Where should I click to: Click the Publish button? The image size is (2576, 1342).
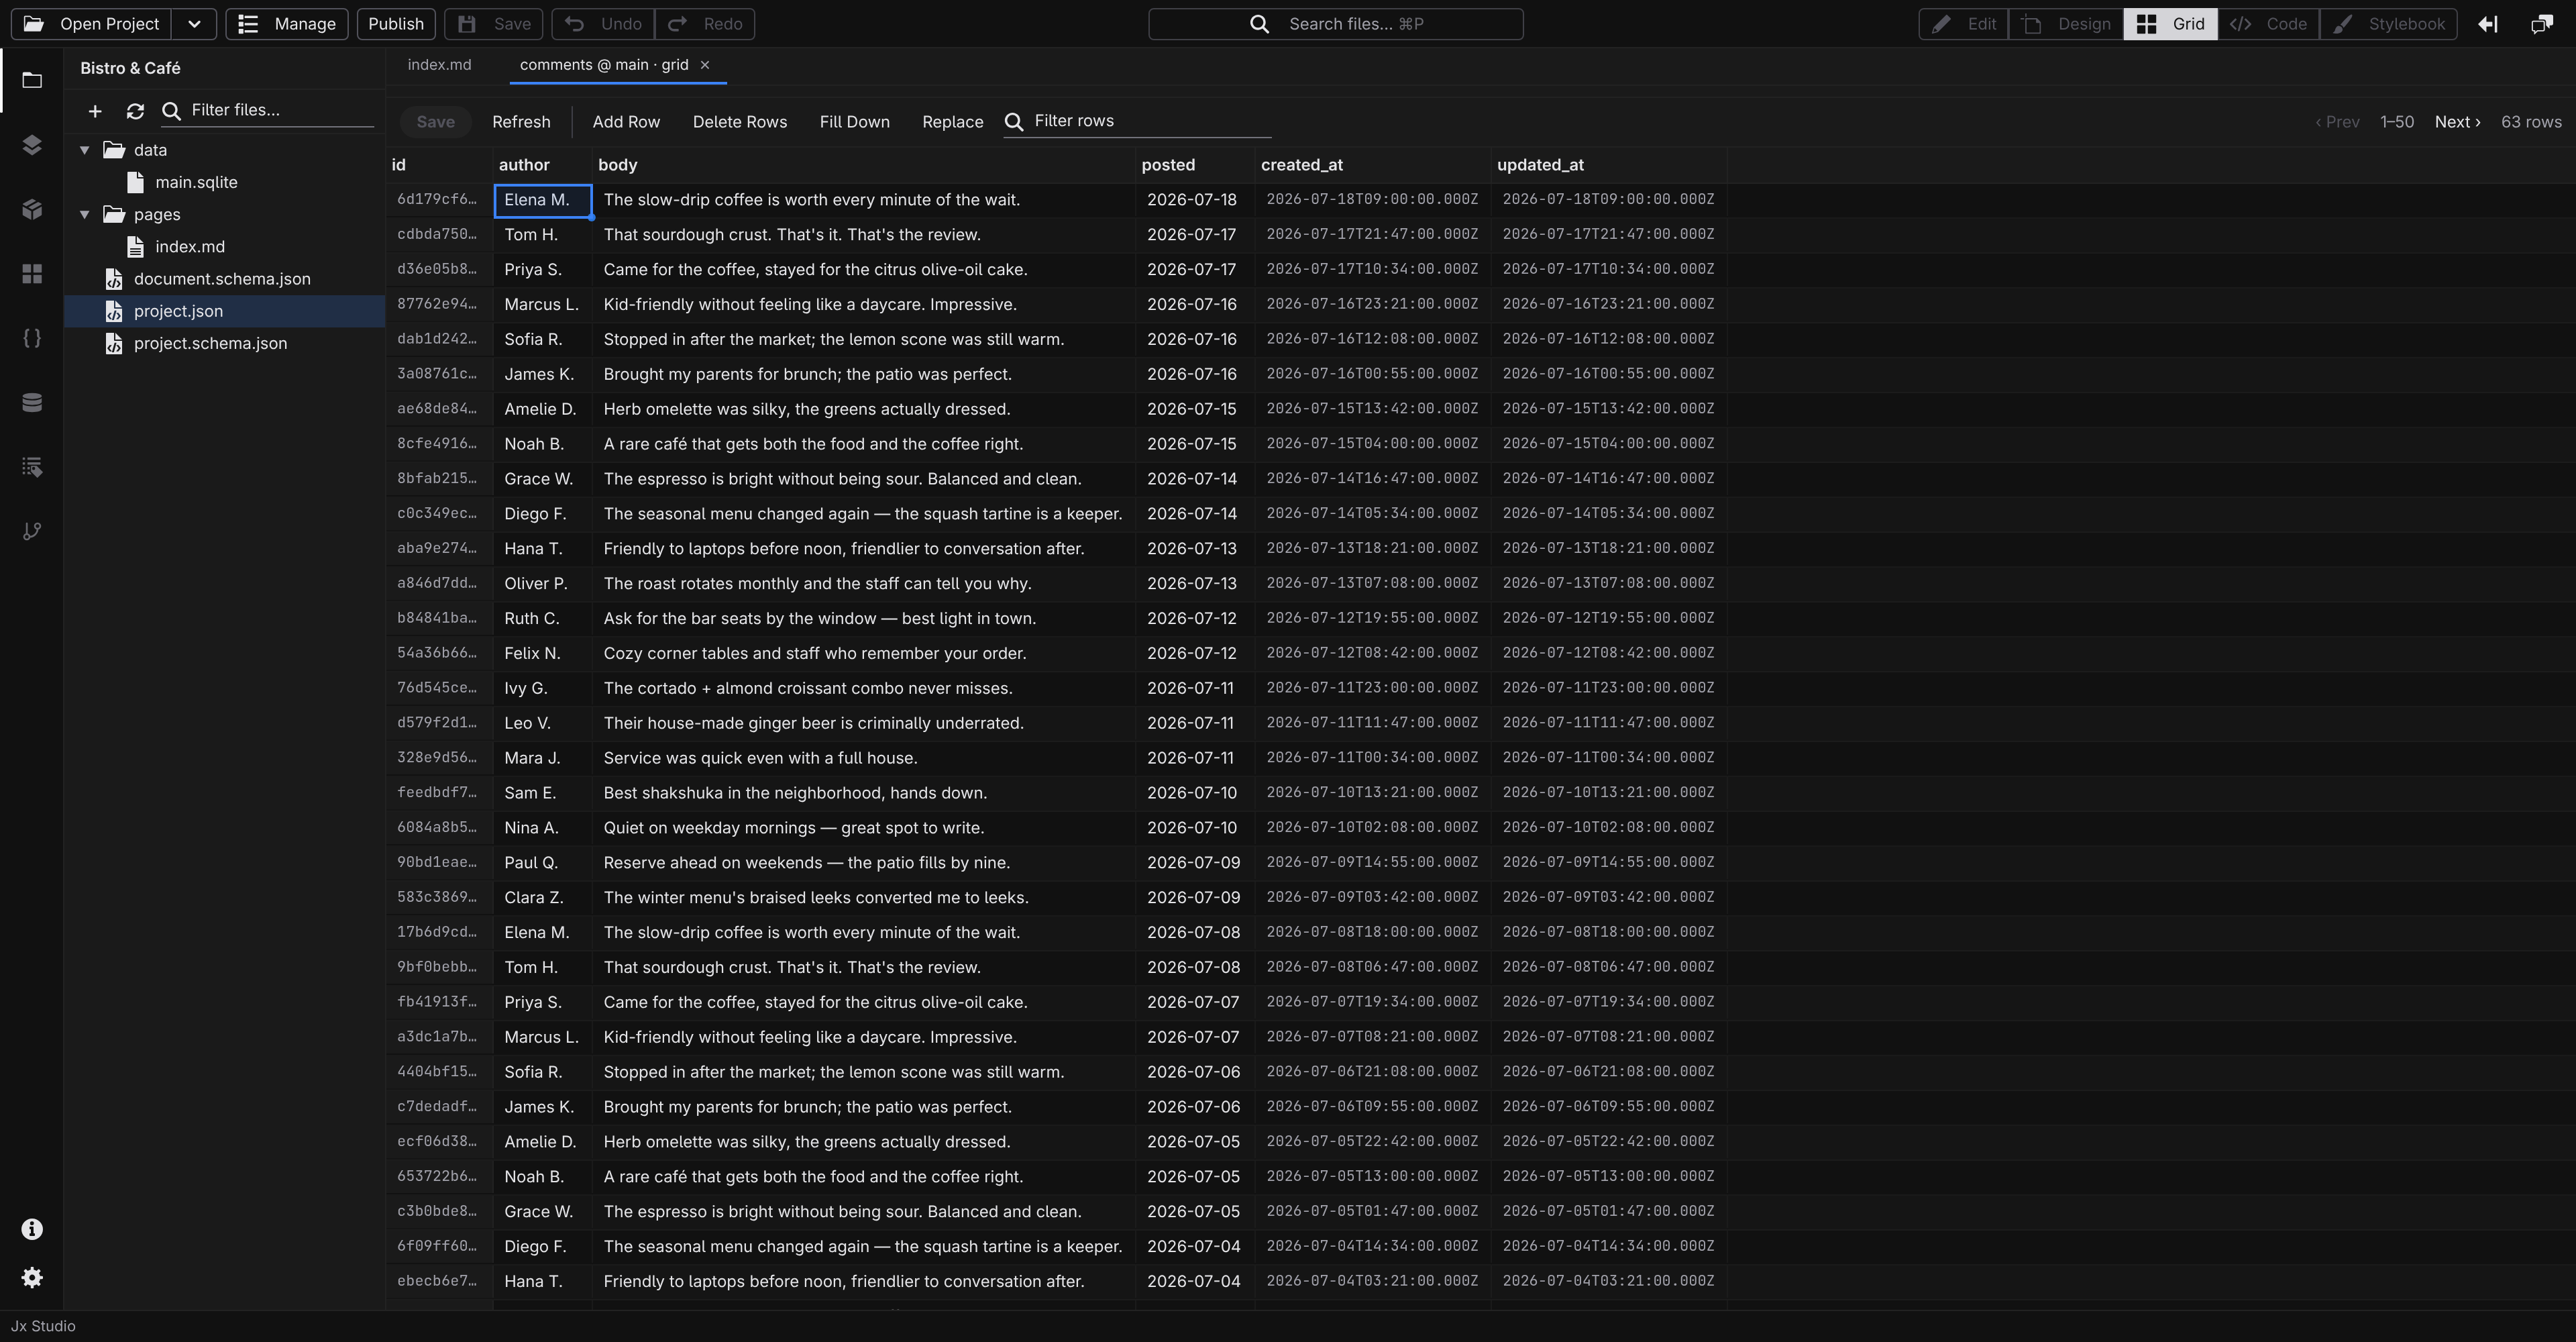[x=396, y=24]
